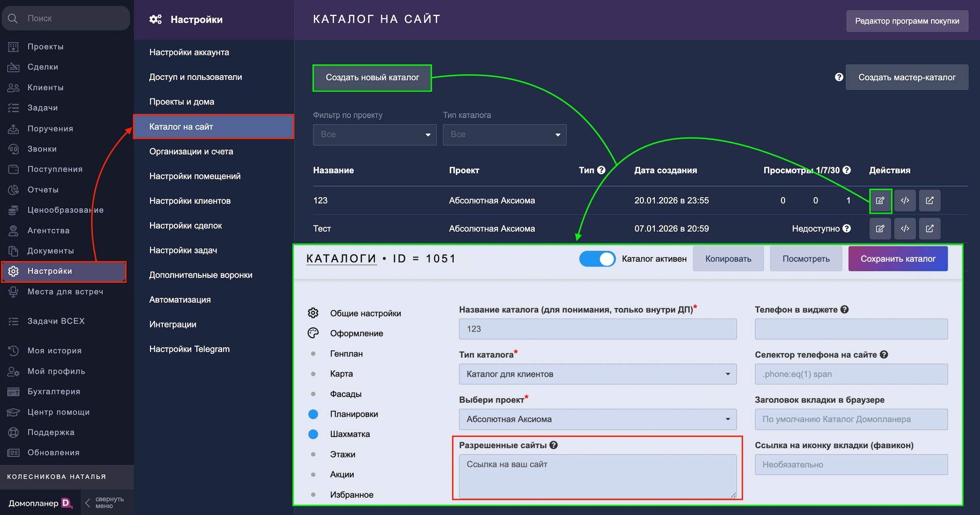980x515 pixels.
Task: Select Сделки in the left sidebar
Action: pyautogui.click(x=43, y=67)
